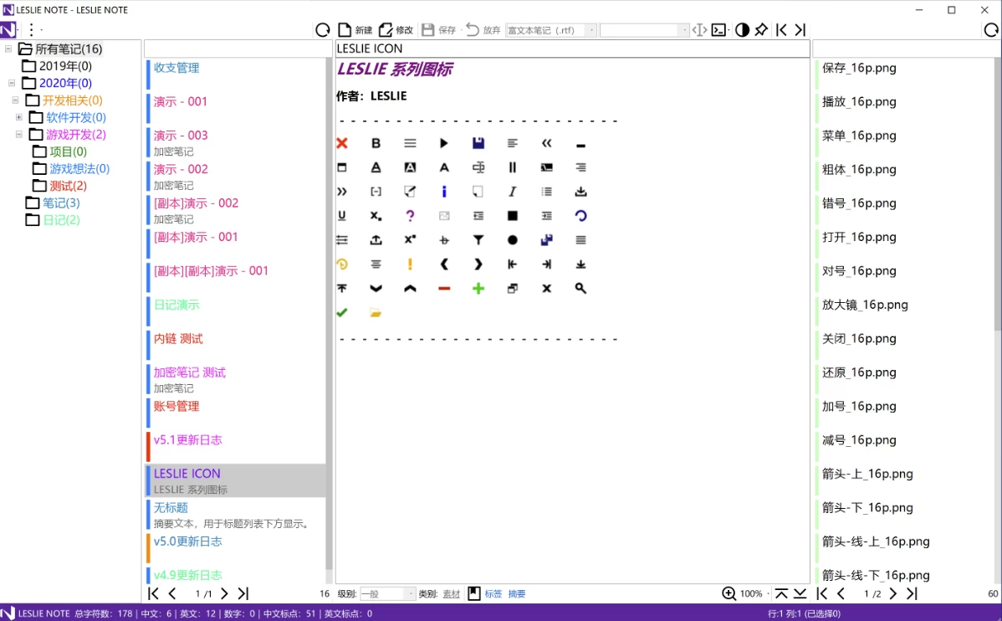Click the 摘要 link in bottom bar
The image size is (1002, 621).
coord(517,593)
